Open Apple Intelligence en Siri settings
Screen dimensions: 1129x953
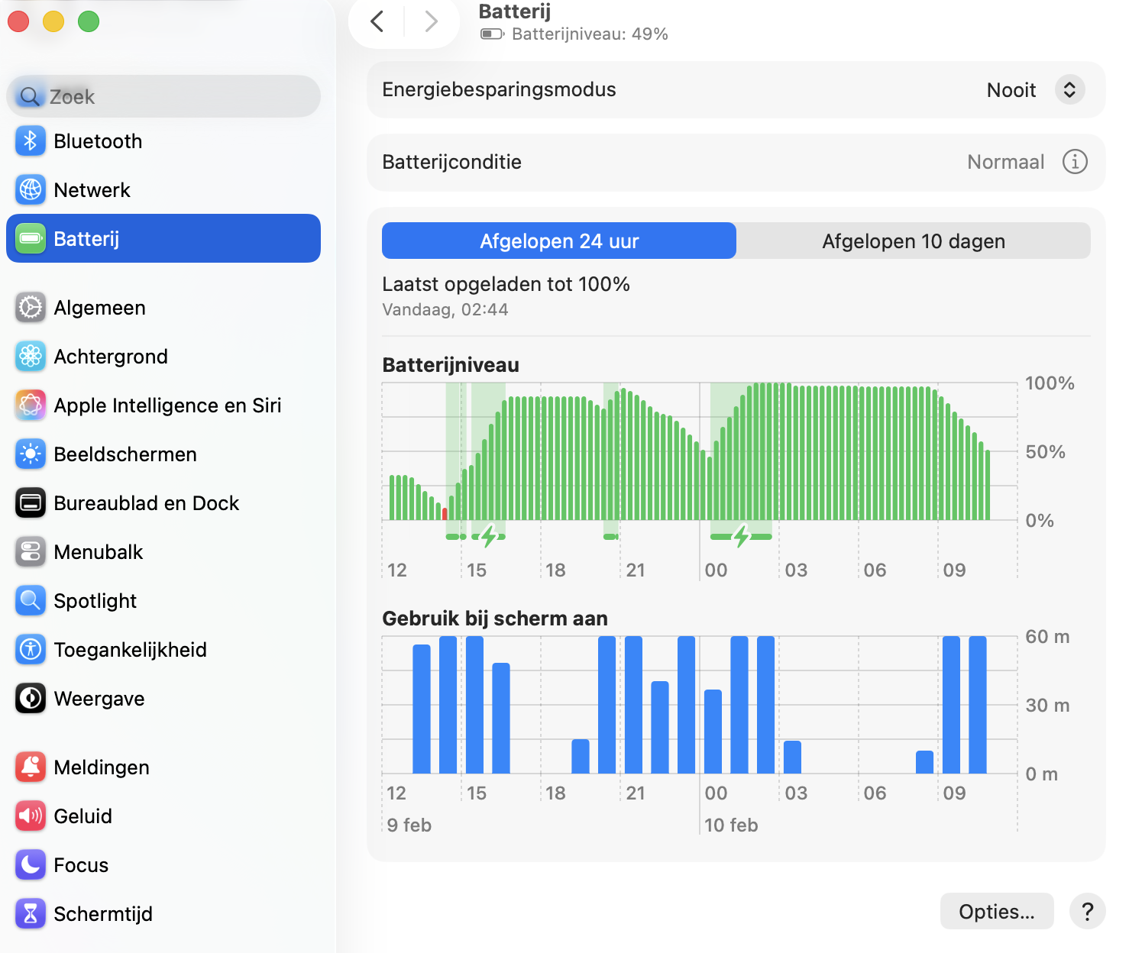click(x=30, y=405)
